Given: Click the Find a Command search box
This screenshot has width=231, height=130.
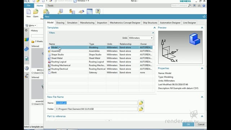Looking at the screenshot, I should [x=179, y=6].
